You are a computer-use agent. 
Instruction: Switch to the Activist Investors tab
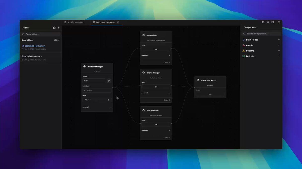pyautogui.click(x=75, y=22)
